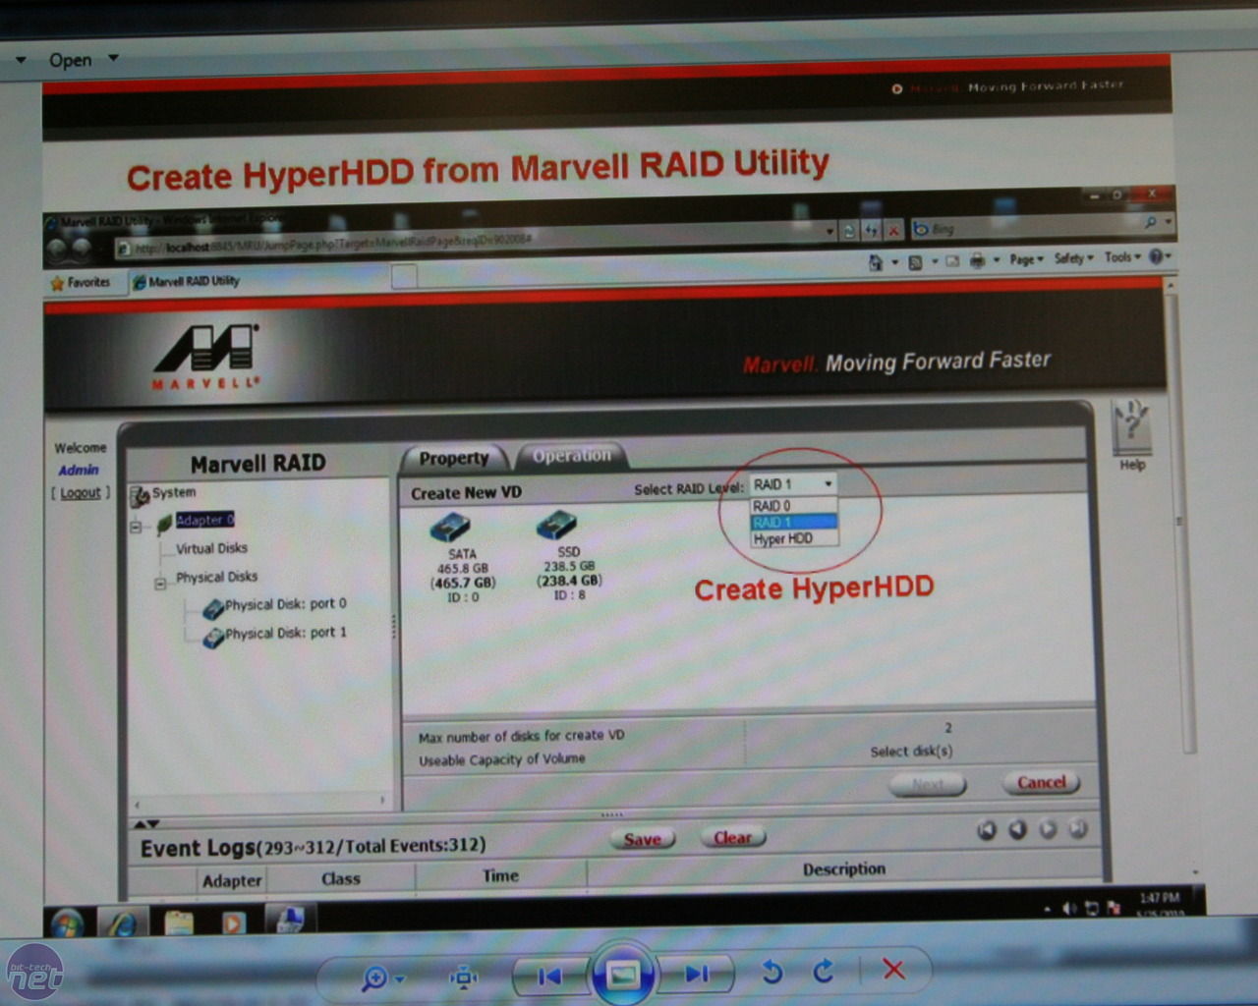Rotate the photo counterclockwise

tap(772, 972)
